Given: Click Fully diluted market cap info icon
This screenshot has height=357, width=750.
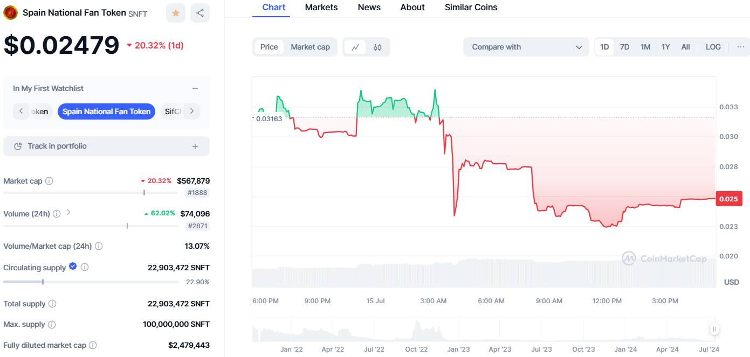Looking at the screenshot, I should [x=93, y=345].
